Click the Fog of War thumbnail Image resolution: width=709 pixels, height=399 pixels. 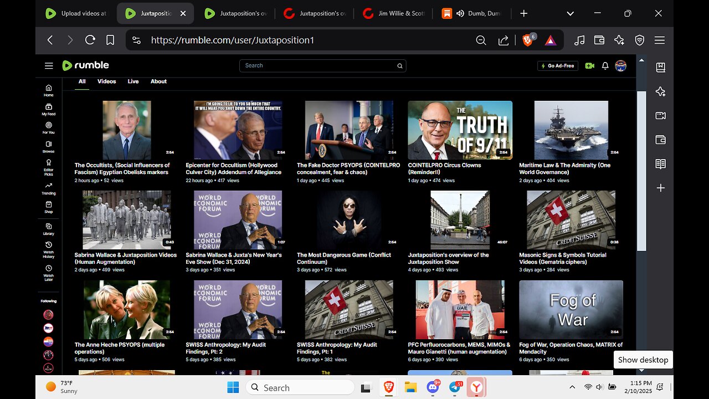[571, 310]
